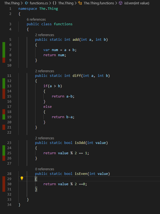The image size is (160, 214).
Task: Click 'return num;' on line 8
Action: click(x=55, y=55)
